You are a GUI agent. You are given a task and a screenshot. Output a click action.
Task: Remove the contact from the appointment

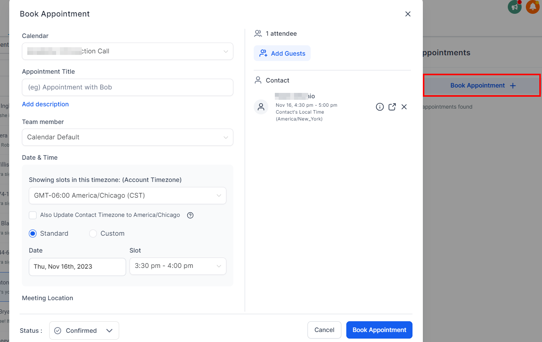404,107
